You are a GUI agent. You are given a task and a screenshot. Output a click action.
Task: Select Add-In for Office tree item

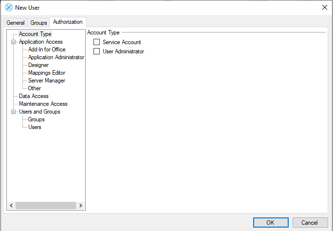[x=47, y=49]
